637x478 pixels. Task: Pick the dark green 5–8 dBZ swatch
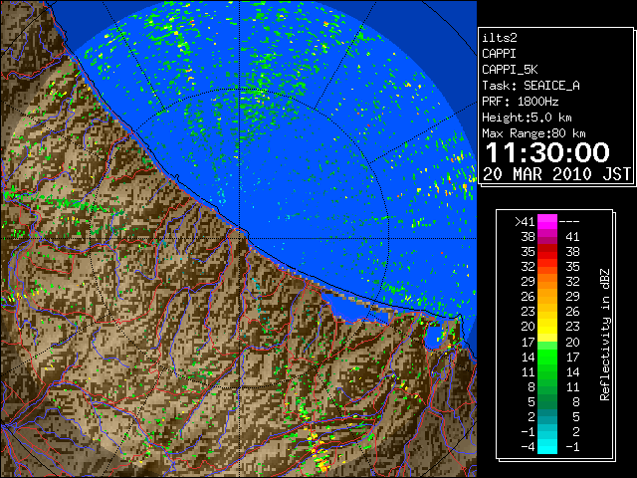pos(547,401)
